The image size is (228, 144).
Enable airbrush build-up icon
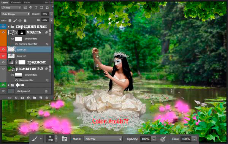pyautogui.click(x=163, y=139)
